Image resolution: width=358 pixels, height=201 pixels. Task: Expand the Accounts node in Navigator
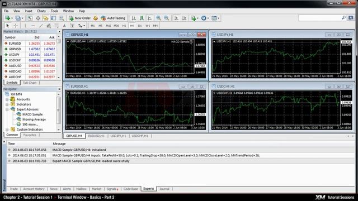click(7, 99)
